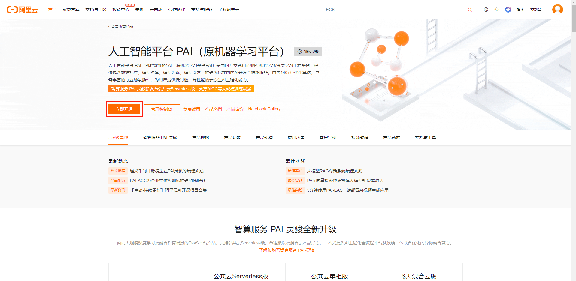Select the 活动&实践 tab
The image size is (576, 281).
pyautogui.click(x=118, y=138)
